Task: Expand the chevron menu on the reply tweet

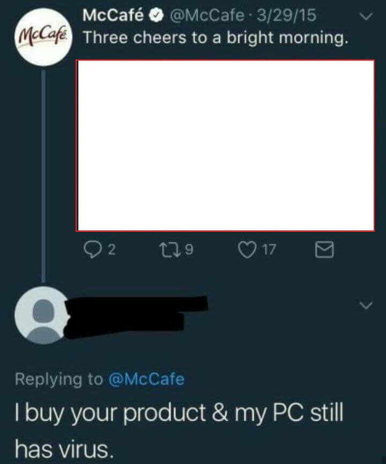Action: [x=366, y=305]
